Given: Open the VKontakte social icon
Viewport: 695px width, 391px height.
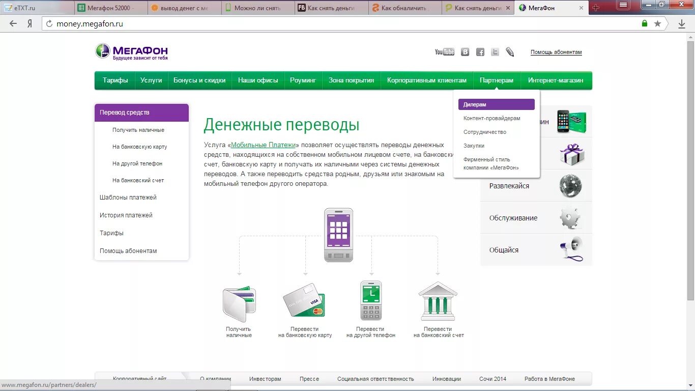Looking at the screenshot, I should pyautogui.click(x=465, y=52).
